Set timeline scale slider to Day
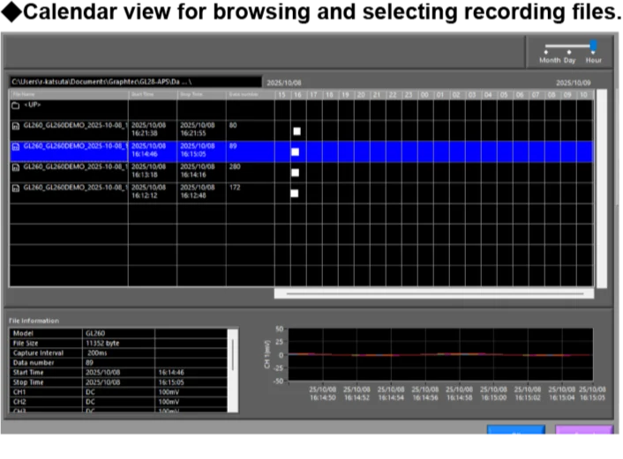 (x=570, y=52)
